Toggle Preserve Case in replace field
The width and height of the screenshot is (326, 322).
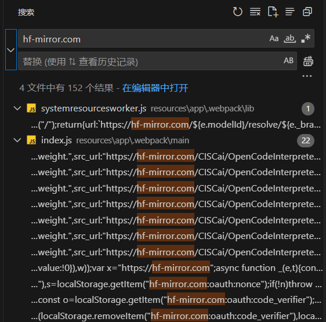pos(288,60)
